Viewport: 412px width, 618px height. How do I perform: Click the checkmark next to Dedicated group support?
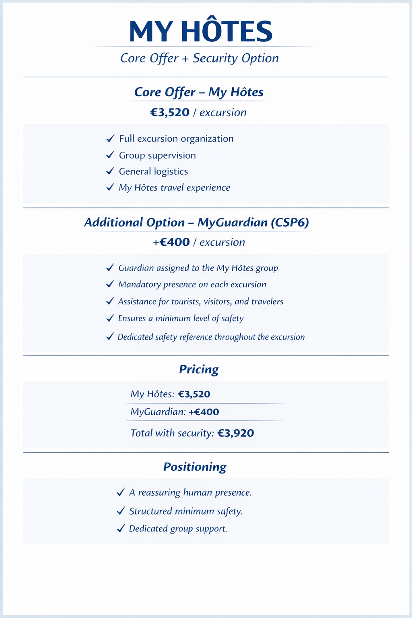(x=120, y=529)
